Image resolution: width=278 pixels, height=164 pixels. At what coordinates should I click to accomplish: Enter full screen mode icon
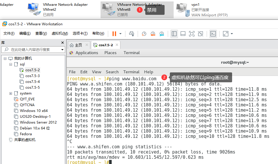192,34
